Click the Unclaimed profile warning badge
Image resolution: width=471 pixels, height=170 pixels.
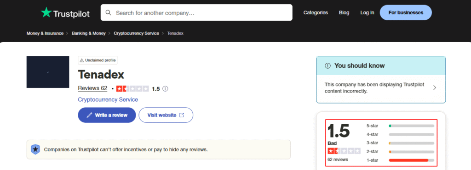click(x=98, y=60)
